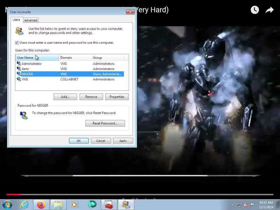Sort by the Group column header
This screenshot has height=210, width=280.
click(x=107, y=58)
